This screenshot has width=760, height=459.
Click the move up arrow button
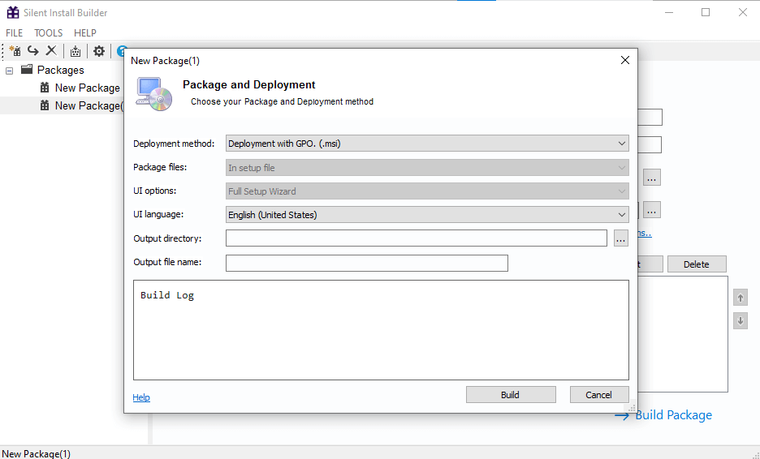click(741, 298)
